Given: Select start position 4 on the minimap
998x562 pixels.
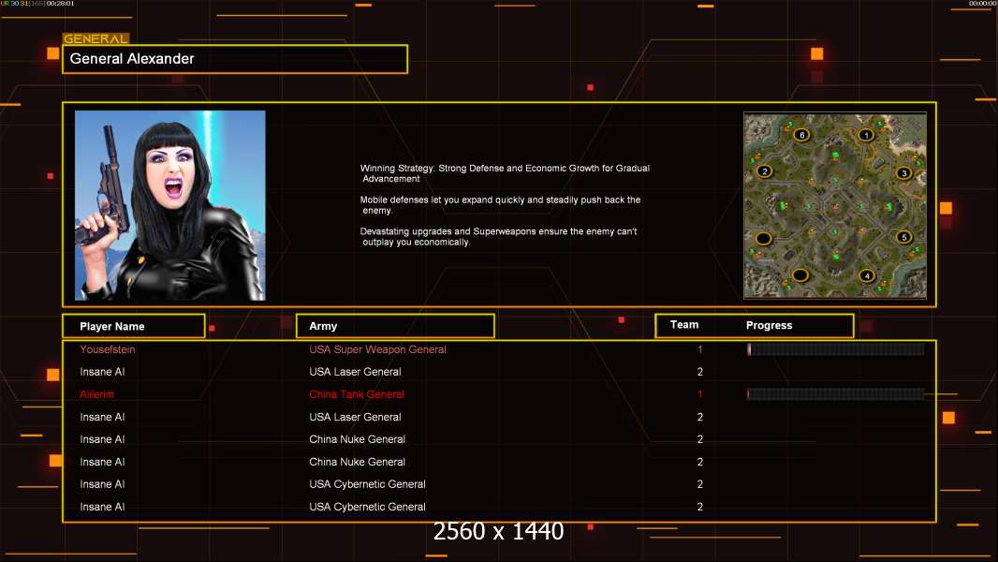Looking at the screenshot, I should point(866,275).
